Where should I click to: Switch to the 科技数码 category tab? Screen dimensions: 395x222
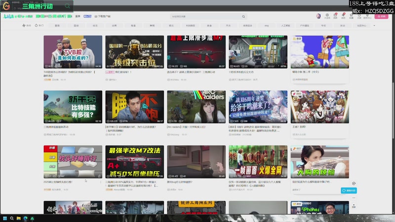191,26
